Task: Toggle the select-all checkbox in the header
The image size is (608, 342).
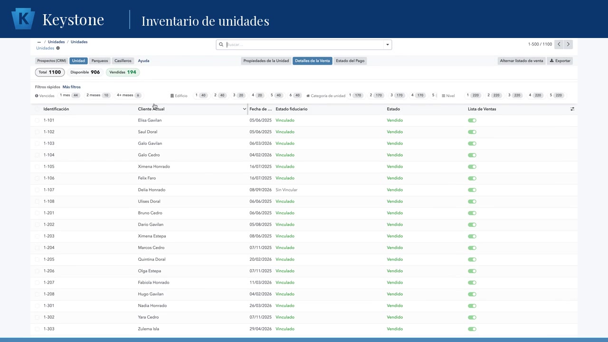Action: coord(37,109)
